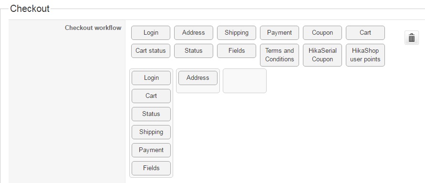Click Status in the first workflow step column
Screen dimensions: 425x183
pos(151,114)
